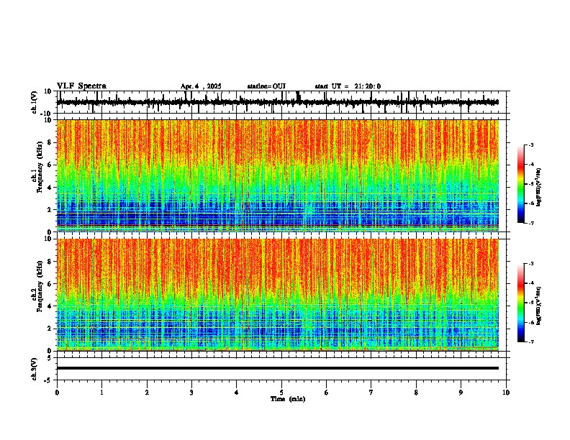Screen dimensions: 570x440
Task: Select the 'Time (min)' axis label
Action: [x=288, y=399]
